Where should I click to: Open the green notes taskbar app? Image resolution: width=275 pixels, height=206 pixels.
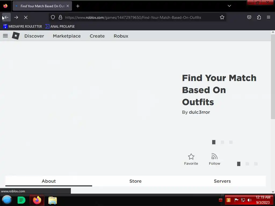21,200
